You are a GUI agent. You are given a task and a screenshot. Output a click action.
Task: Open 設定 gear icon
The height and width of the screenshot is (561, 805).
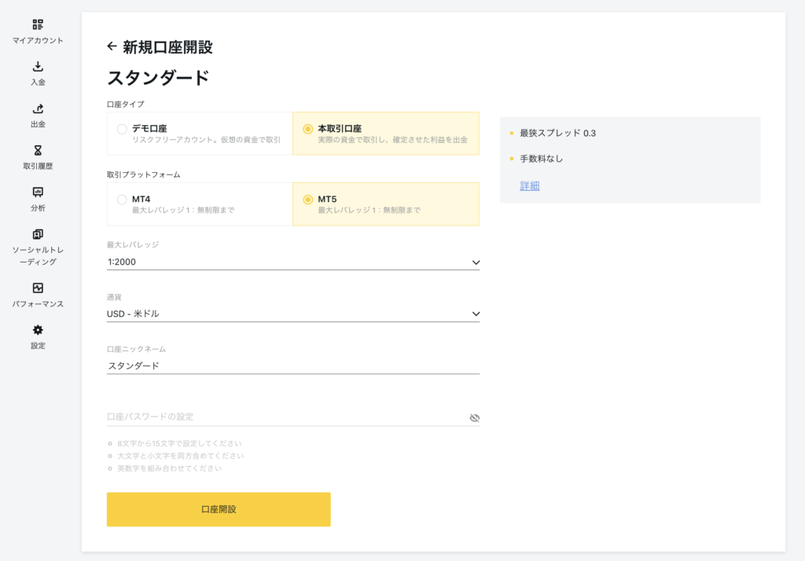pyautogui.click(x=38, y=330)
